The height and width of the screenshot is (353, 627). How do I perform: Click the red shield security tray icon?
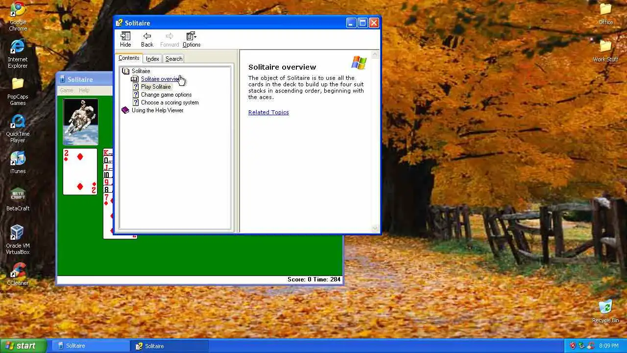[x=572, y=346]
